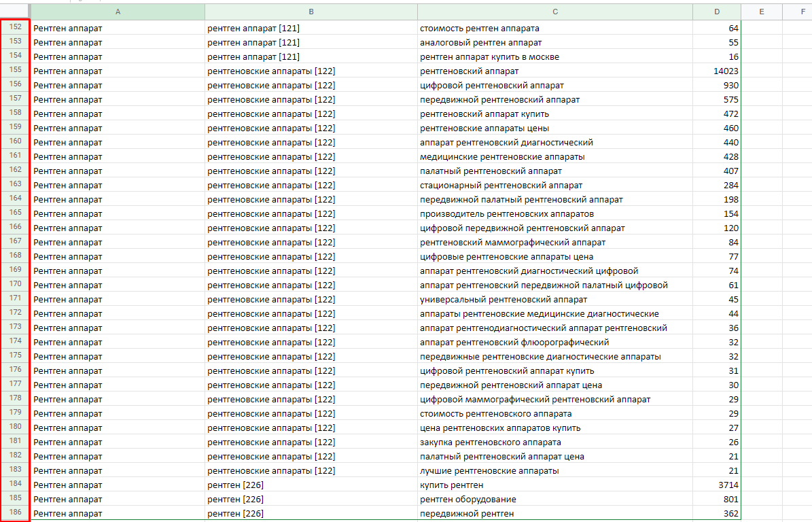812x522 pixels.
Task: Click cell 'аппарат рентгеновский диагностический цифровой'
Action: pos(554,271)
